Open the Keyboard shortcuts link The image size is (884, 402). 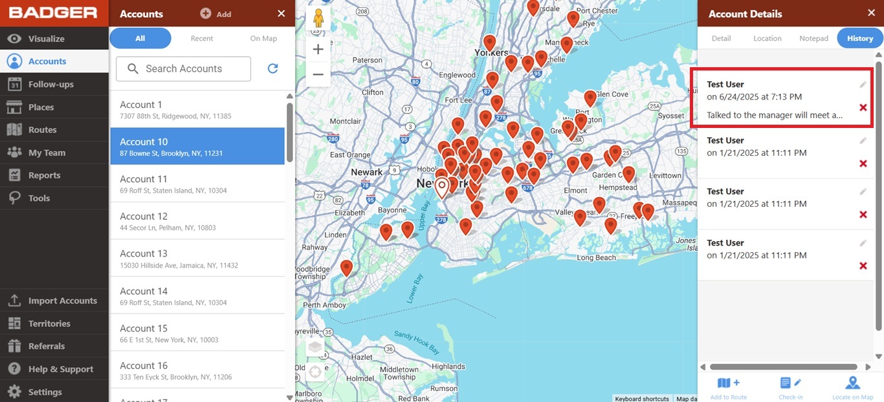coord(642,398)
